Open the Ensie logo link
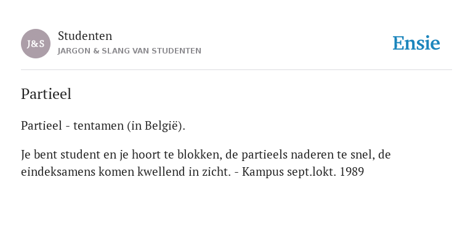The image size is (473, 236). coord(416,43)
